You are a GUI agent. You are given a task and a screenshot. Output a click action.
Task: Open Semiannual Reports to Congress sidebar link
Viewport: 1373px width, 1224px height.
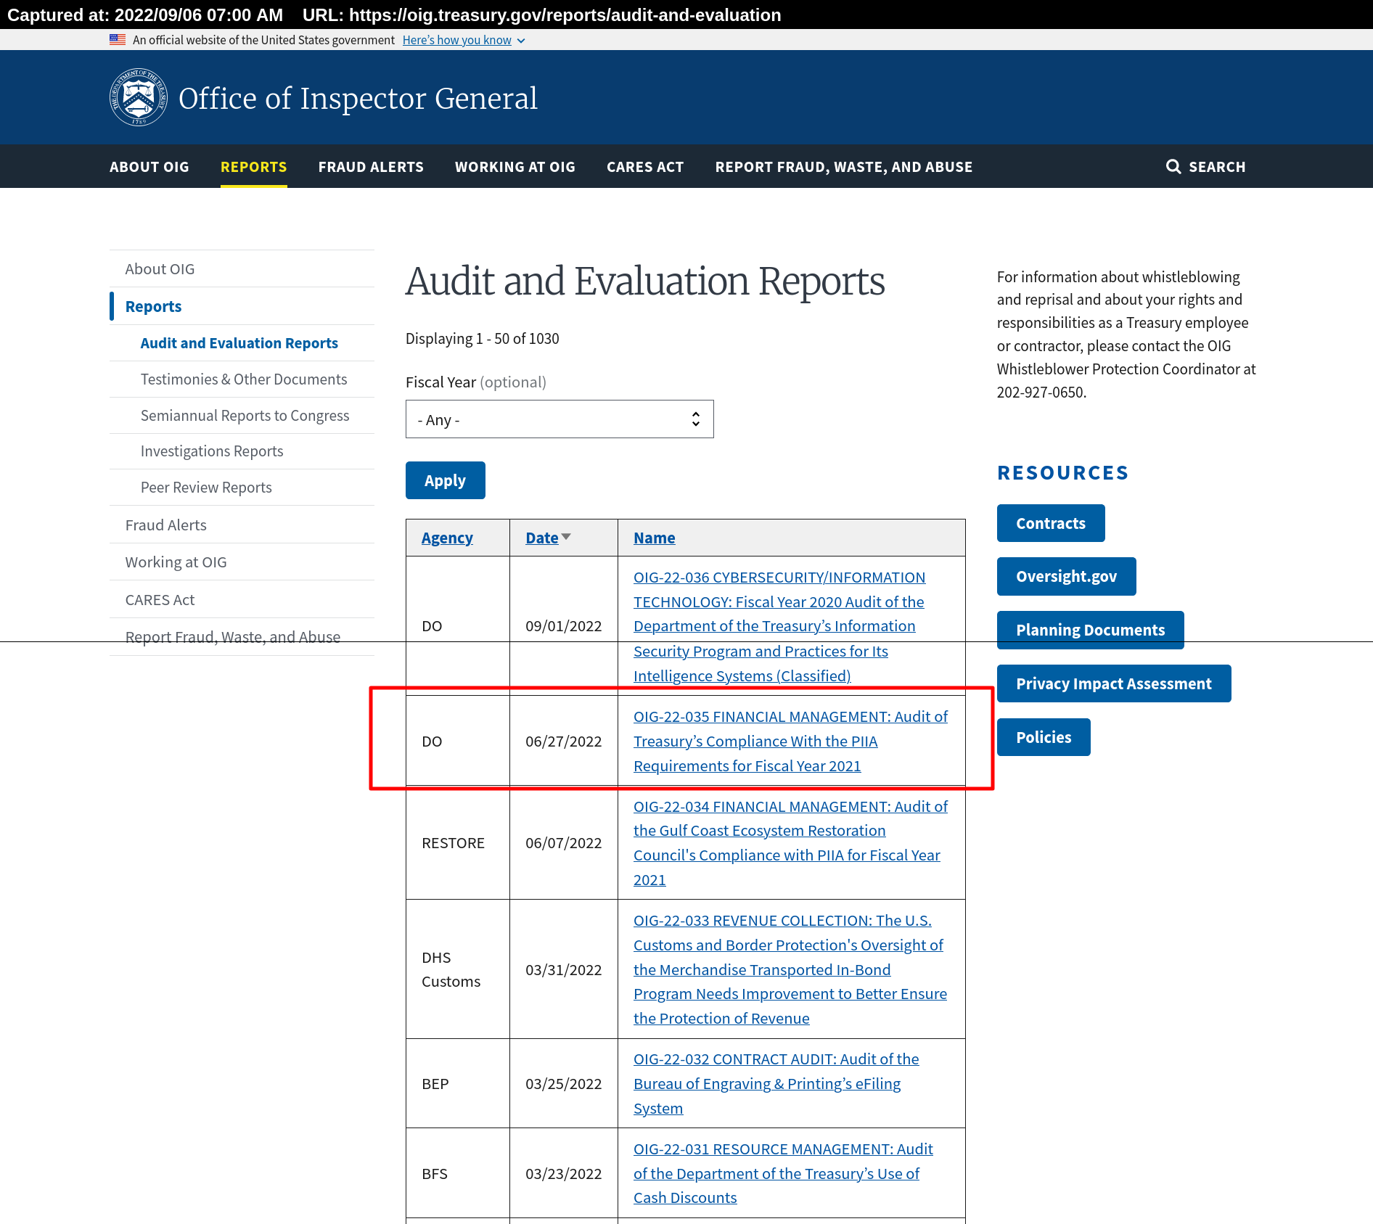coord(245,416)
